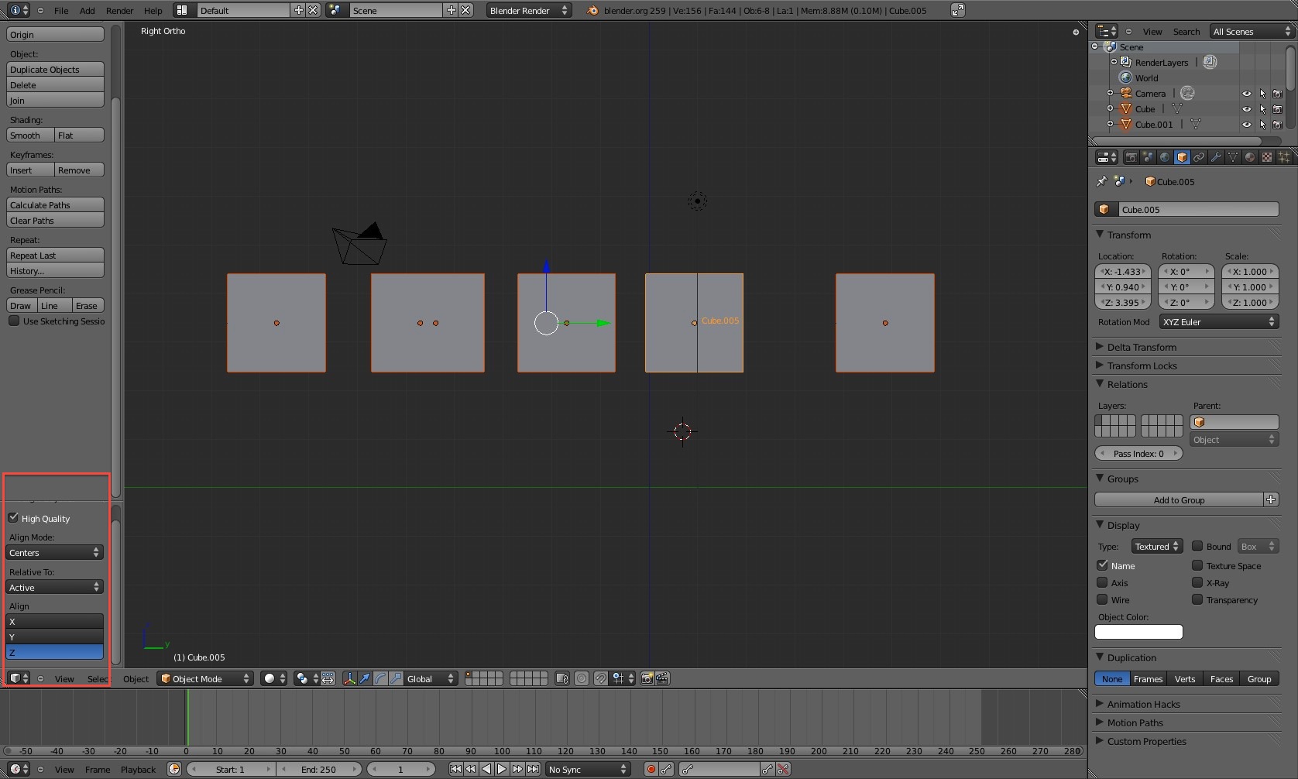Select the translate manipulator arrow icon

365,678
